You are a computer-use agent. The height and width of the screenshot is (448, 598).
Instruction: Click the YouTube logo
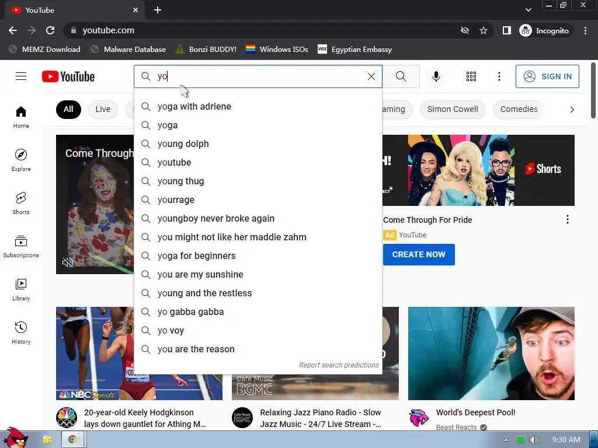[x=68, y=76]
